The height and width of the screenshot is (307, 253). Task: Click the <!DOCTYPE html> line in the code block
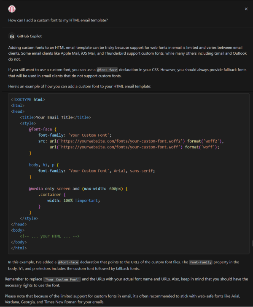(x=28, y=100)
